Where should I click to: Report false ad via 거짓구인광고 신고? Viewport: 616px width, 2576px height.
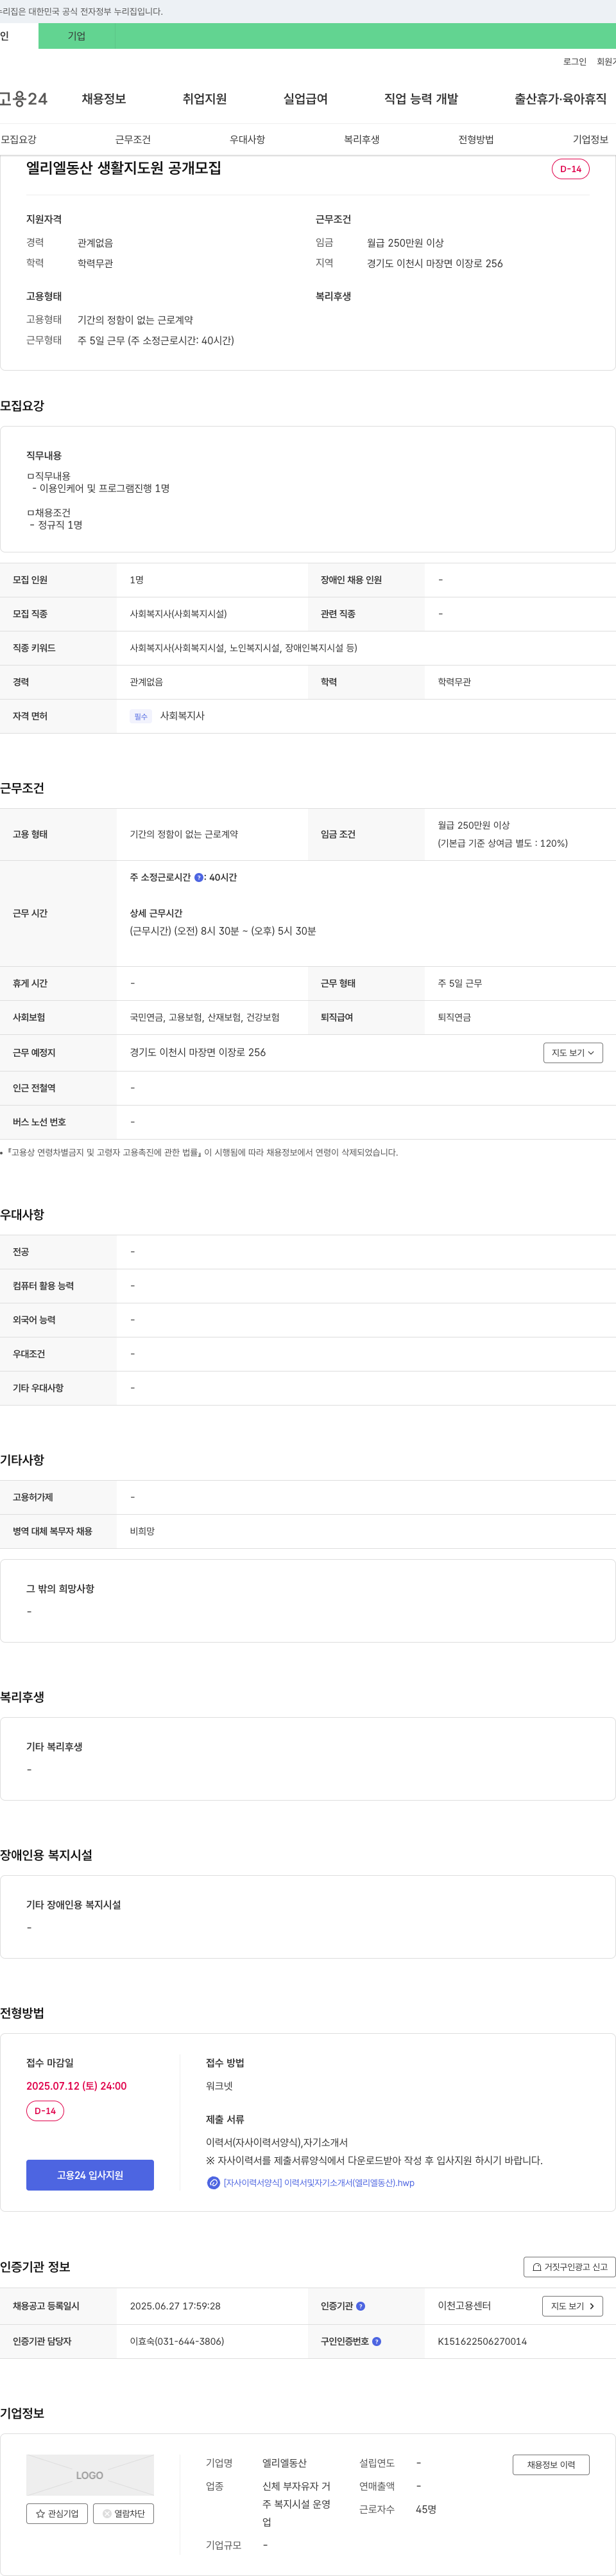569,2267
